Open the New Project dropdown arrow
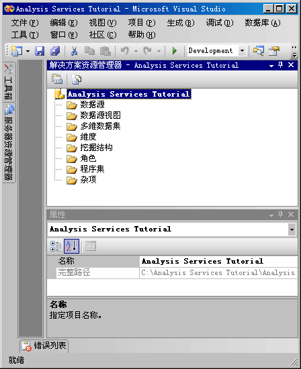Viewport: 301px width, 369px height. coord(28,51)
